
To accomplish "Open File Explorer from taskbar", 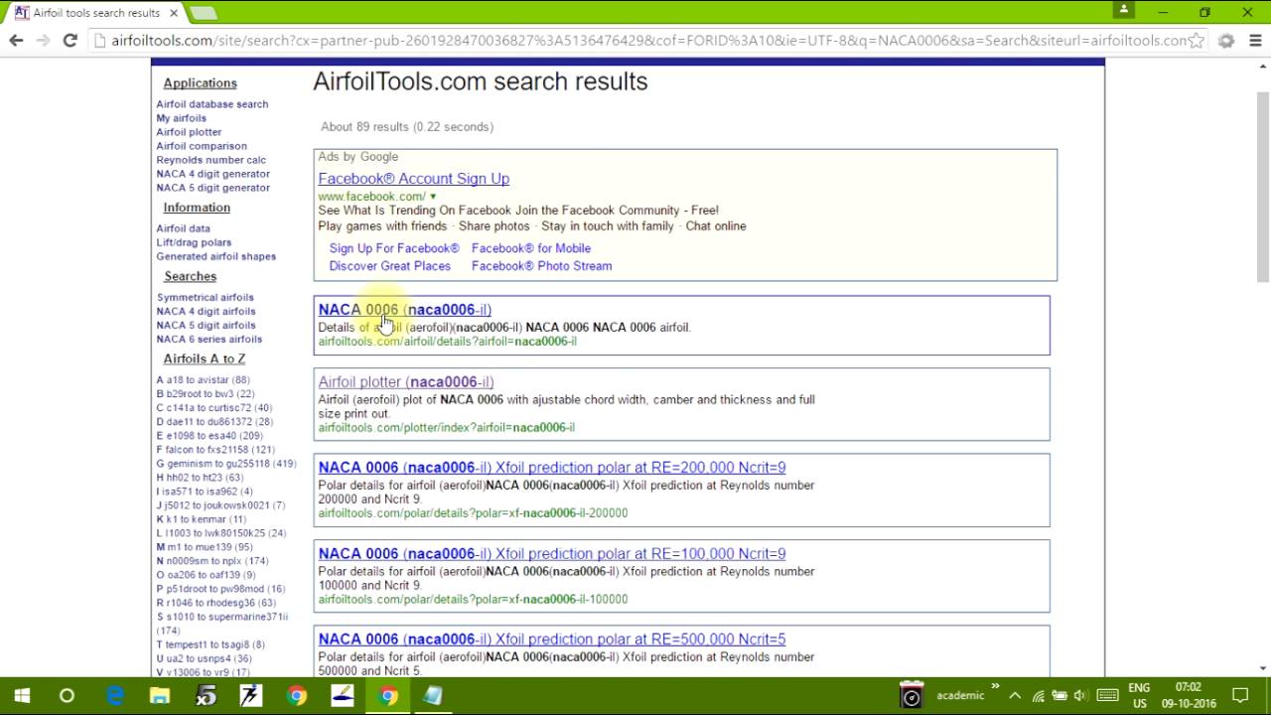I will [160, 696].
